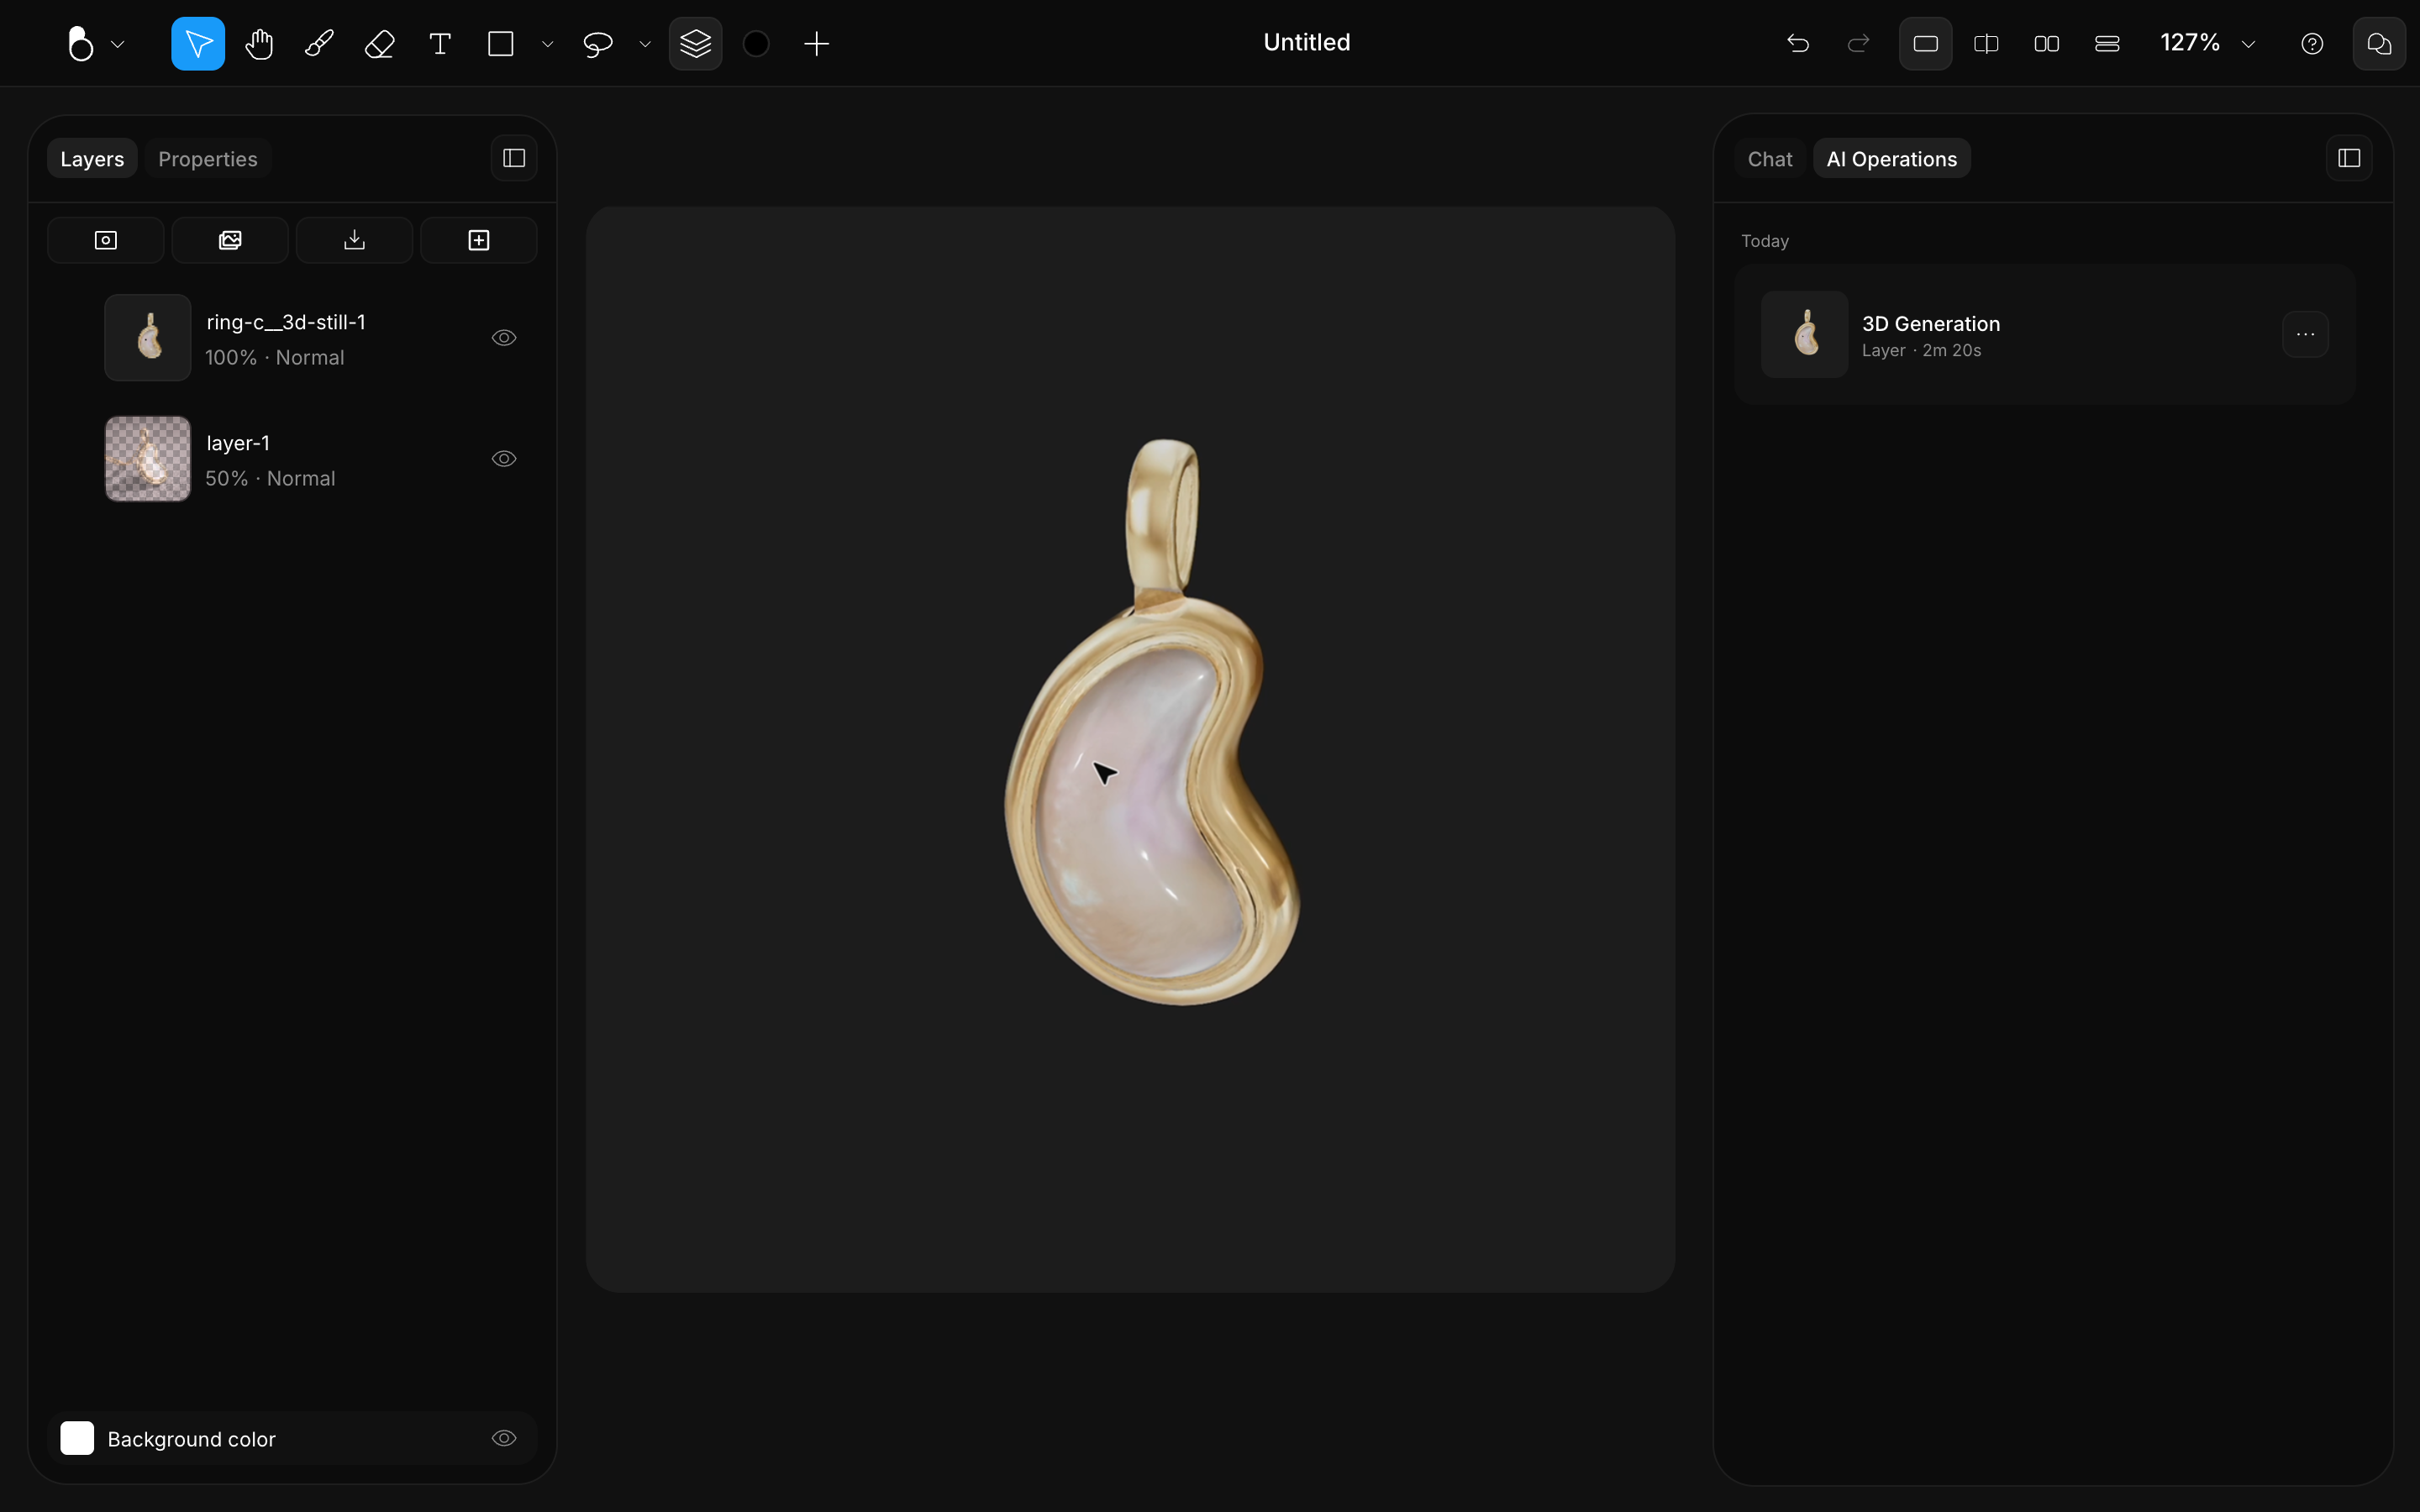This screenshot has width=2420, height=1512.
Task: Switch to split overlap view layout
Action: click(1986, 44)
